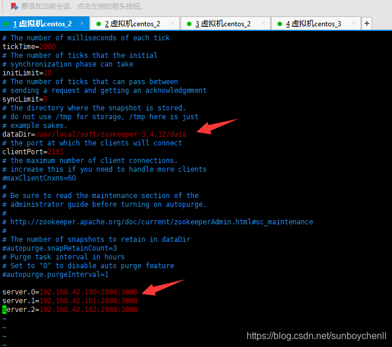The image size is (392, 347).
Task: Close tab 4 虚拟机centos_3
Action: (x=353, y=23)
